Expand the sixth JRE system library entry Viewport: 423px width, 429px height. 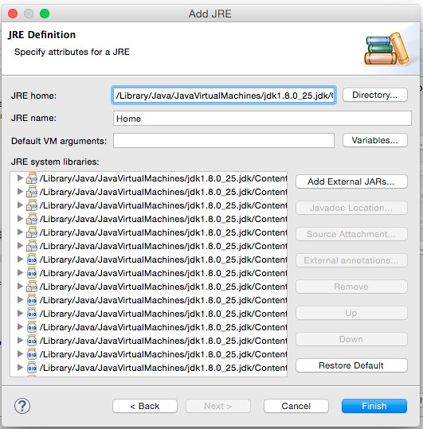[20, 245]
